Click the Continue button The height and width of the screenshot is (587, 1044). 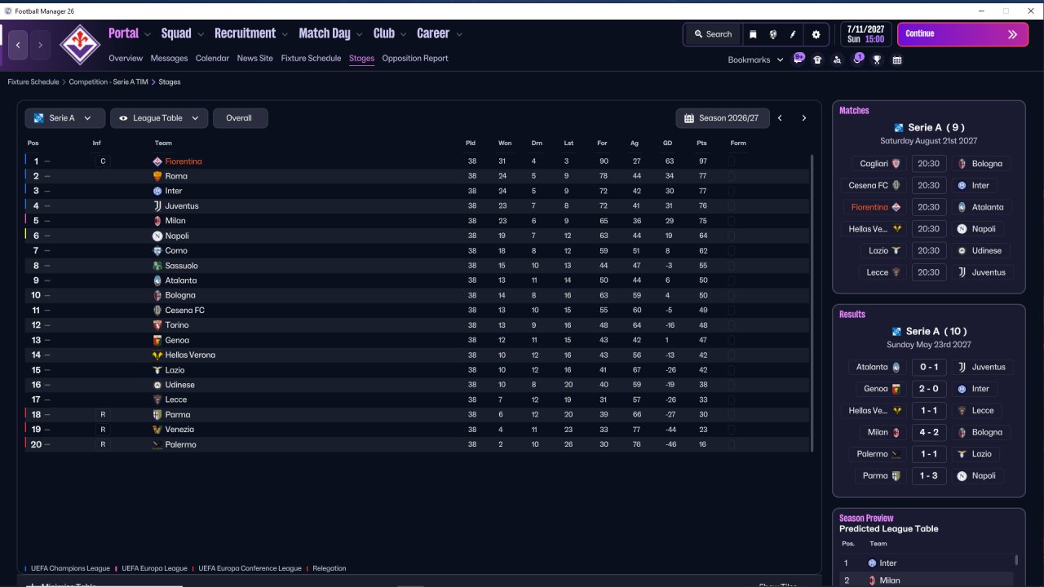pos(962,34)
